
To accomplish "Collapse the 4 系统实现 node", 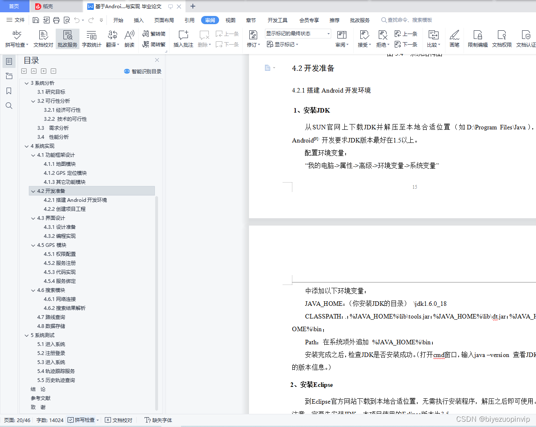I will 27,146.
